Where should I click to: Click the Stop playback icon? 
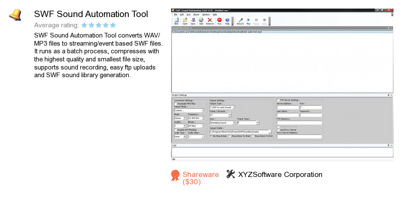click(x=264, y=20)
